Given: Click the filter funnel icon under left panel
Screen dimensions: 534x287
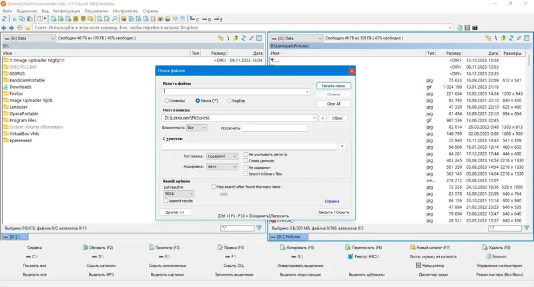Looking at the screenshot, I should pyautogui.click(x=259, y=228).
